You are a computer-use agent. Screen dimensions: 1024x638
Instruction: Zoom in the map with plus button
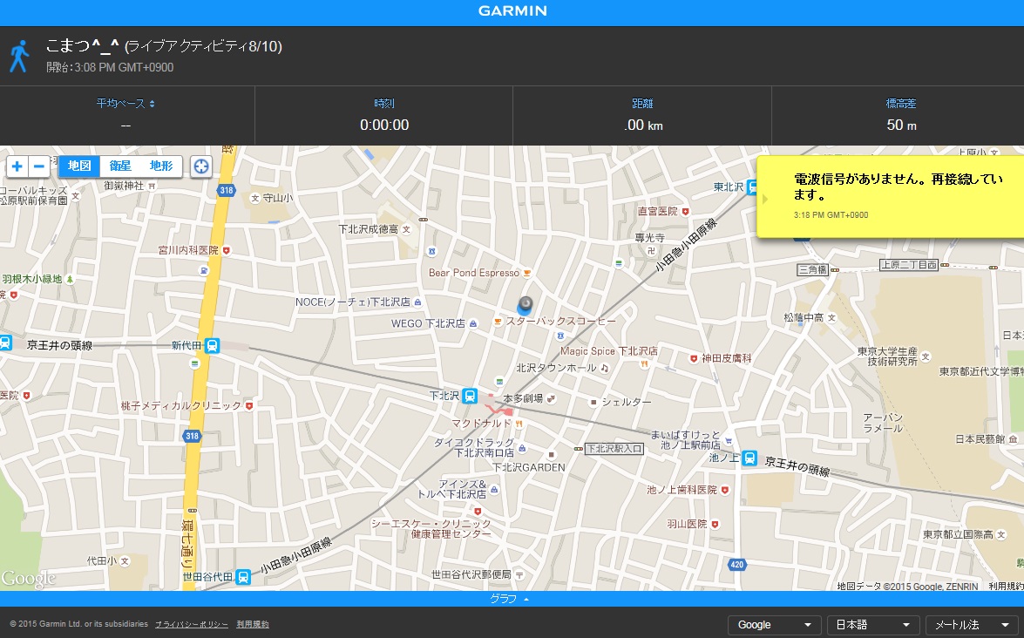[17, 166]
